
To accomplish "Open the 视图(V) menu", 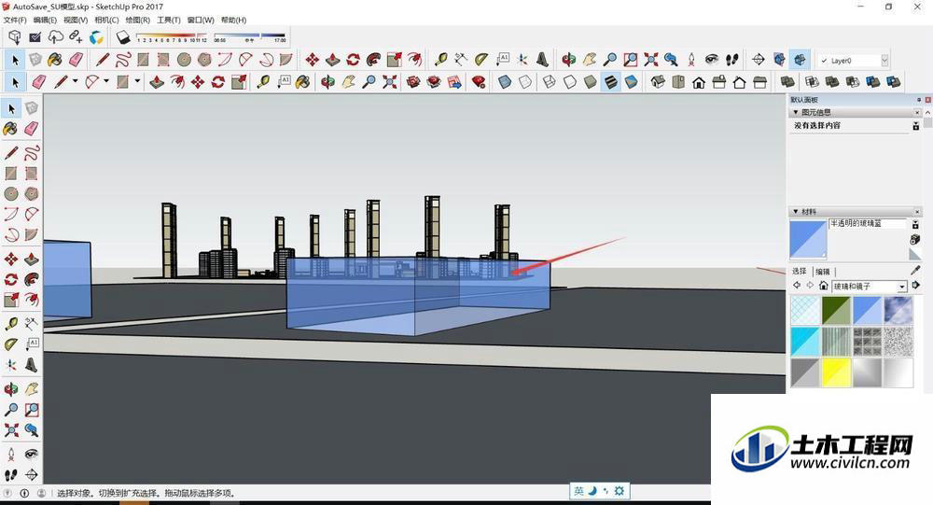I will pyautogui.click(x=76, y=20).
